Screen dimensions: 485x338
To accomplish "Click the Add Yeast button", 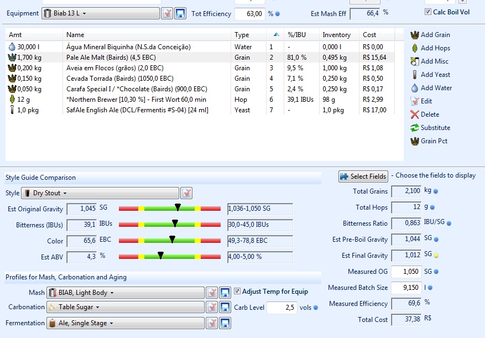I will pyautogui.click(x=430, y=75).
